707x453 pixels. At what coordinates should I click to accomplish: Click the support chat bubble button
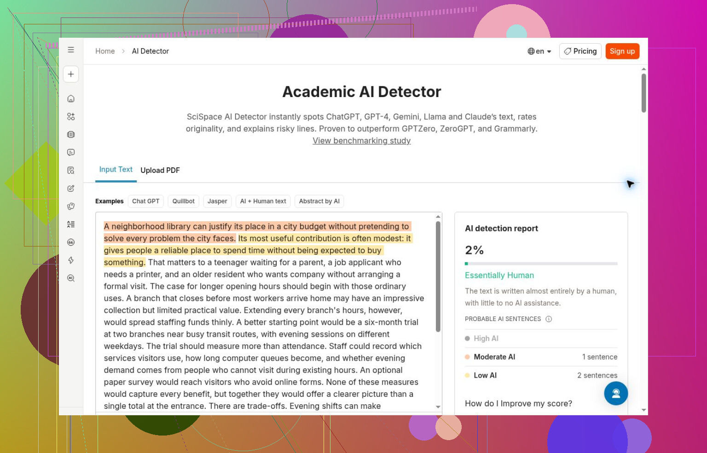(x=616, y=393)
